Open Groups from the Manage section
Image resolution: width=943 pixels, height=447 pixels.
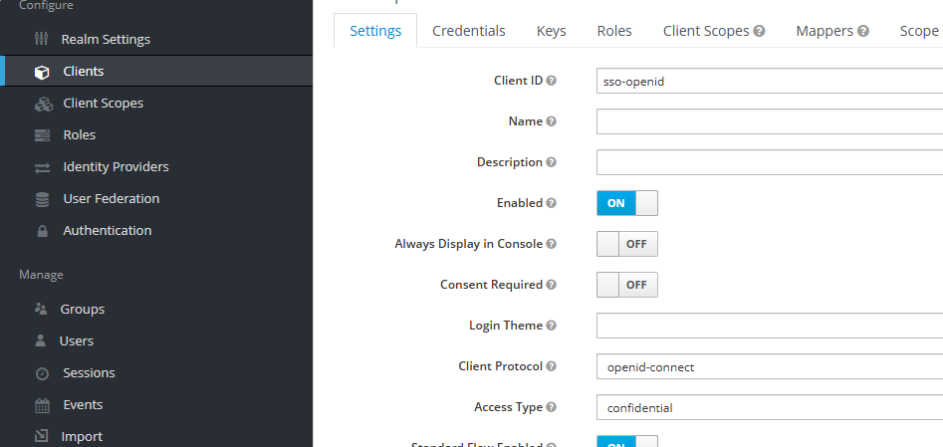pyautogui.click(x=82, y=309)
